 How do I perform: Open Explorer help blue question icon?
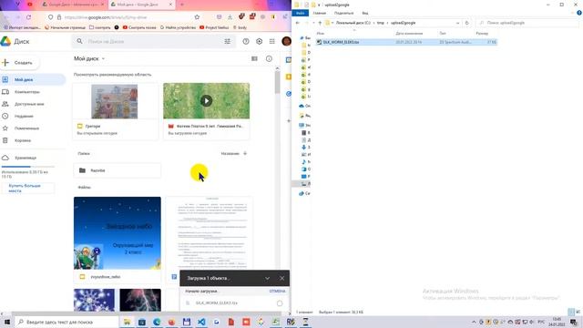(x=579, y=13)
